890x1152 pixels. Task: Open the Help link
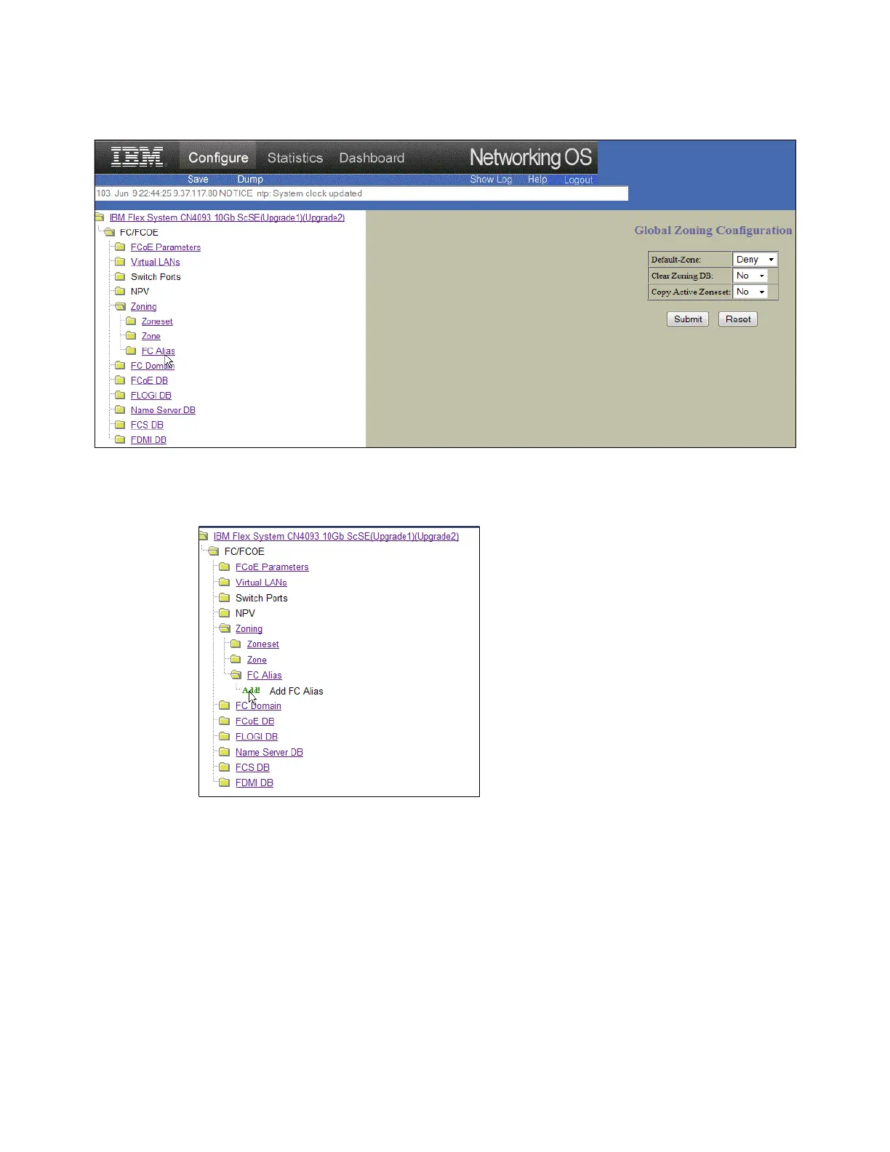point(537,180)
